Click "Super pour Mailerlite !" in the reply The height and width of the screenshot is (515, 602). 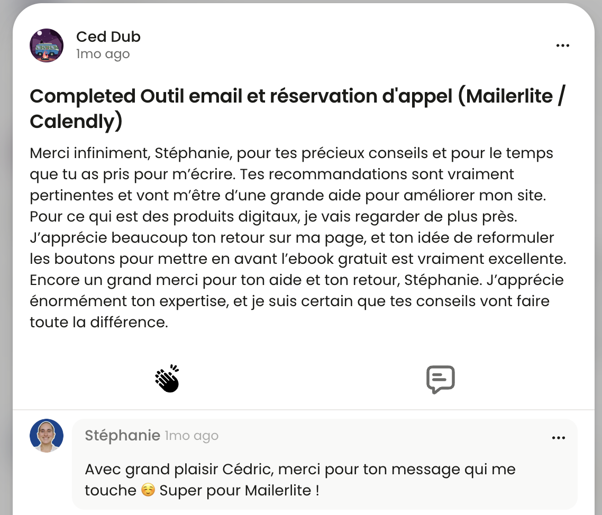point(239,490)
